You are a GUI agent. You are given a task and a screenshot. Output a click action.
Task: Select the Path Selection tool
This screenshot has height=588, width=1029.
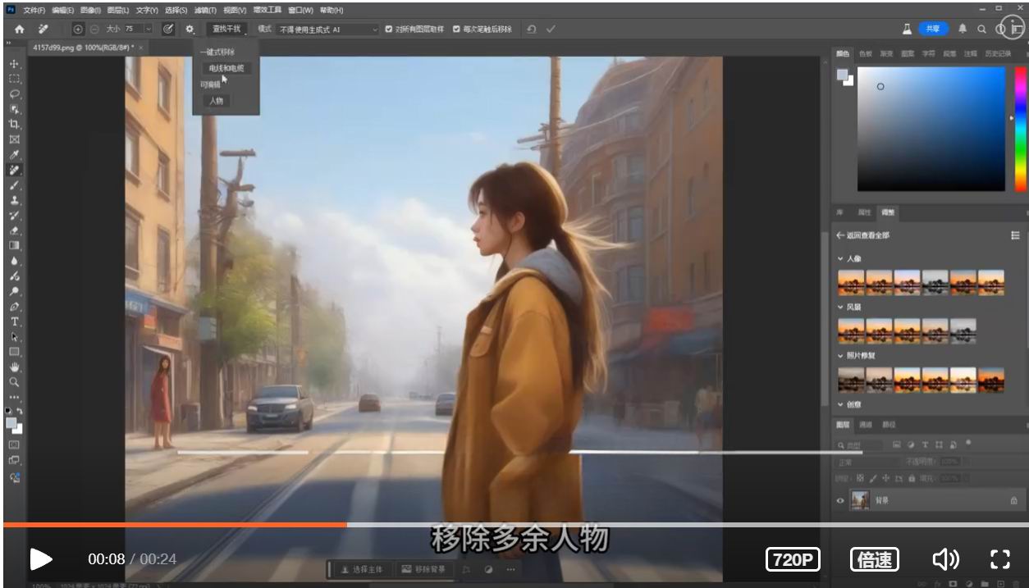pyautogui.click(x=14, y=336)
